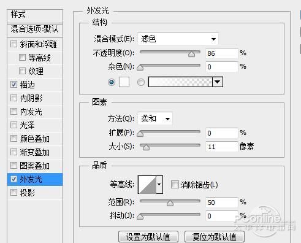Click the 复位为默认值 button
The width and height of the screenshot is (301, 243).
coord(215,237)
